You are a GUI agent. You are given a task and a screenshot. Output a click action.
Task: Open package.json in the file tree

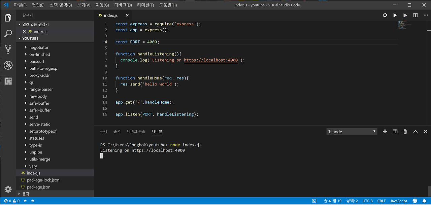click(x=38, y=187)
